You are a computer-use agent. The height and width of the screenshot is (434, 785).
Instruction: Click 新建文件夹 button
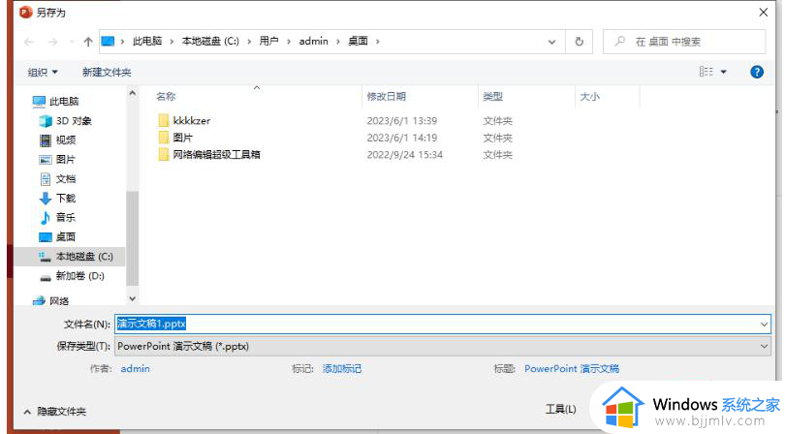(107, 73)
